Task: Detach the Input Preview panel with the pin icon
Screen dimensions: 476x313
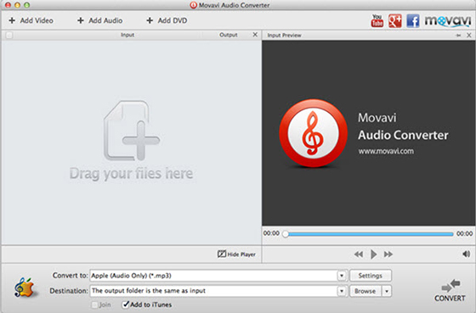Action: click(458, 36)
